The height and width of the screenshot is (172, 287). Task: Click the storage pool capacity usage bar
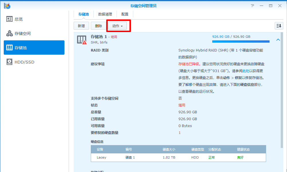[241, 41]
